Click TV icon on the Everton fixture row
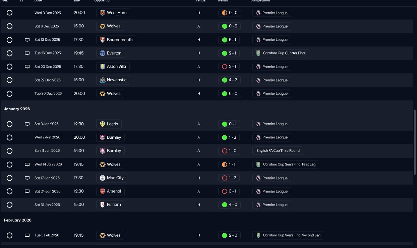This screenshot has height=248, width=417. click(x=27, y=53)
